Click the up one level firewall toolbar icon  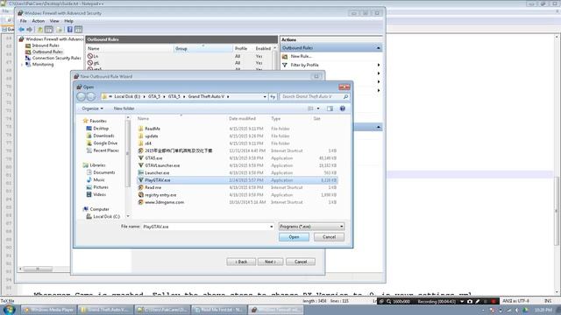click(x=40, y=30)
